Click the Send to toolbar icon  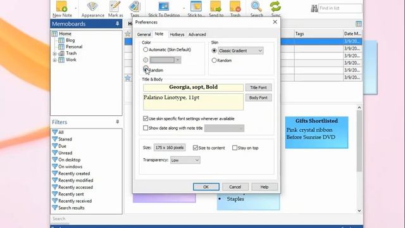[216, 9]
